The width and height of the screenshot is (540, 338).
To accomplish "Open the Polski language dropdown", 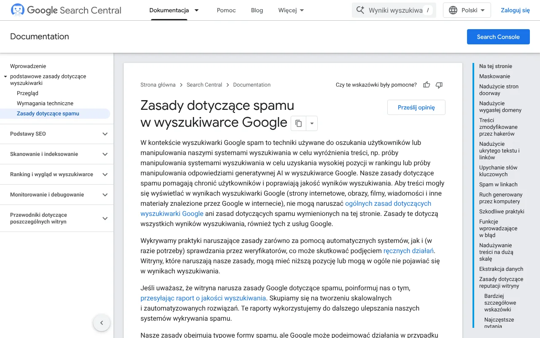I will [x=467, y=10].
